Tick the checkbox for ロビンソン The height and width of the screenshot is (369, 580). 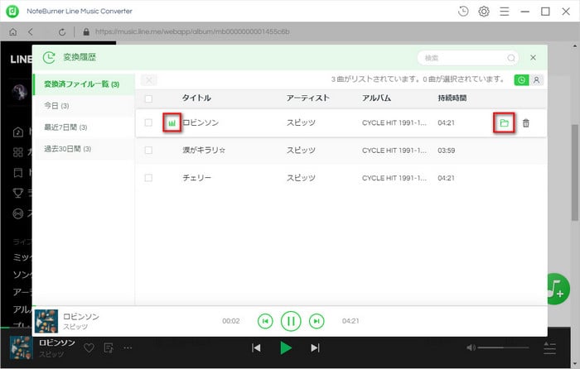(148, 122)
